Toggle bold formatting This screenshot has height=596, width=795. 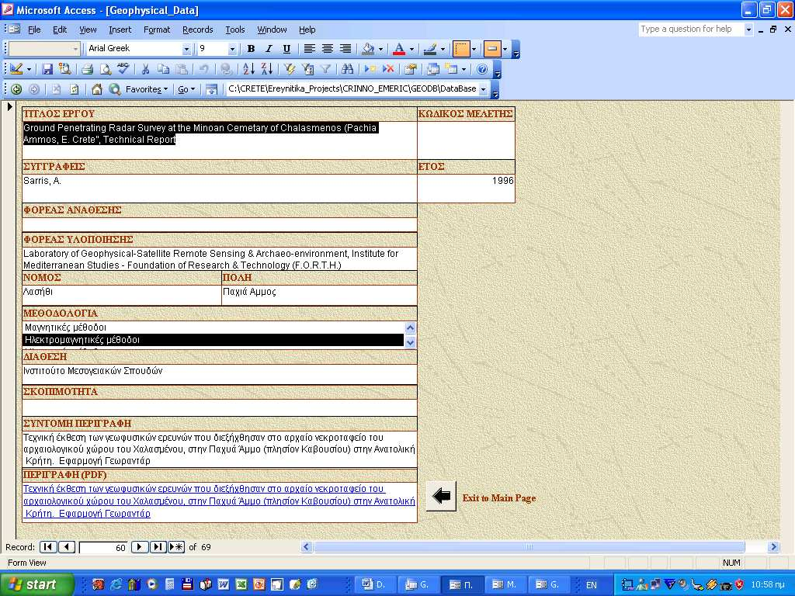251,49
